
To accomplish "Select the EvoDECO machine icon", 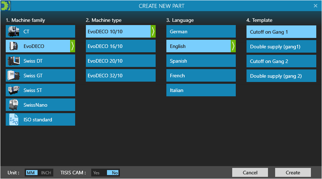I will (x=14, y=46).
